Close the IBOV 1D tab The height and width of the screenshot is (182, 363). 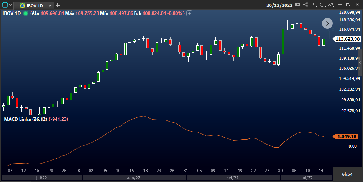(50, 5)
